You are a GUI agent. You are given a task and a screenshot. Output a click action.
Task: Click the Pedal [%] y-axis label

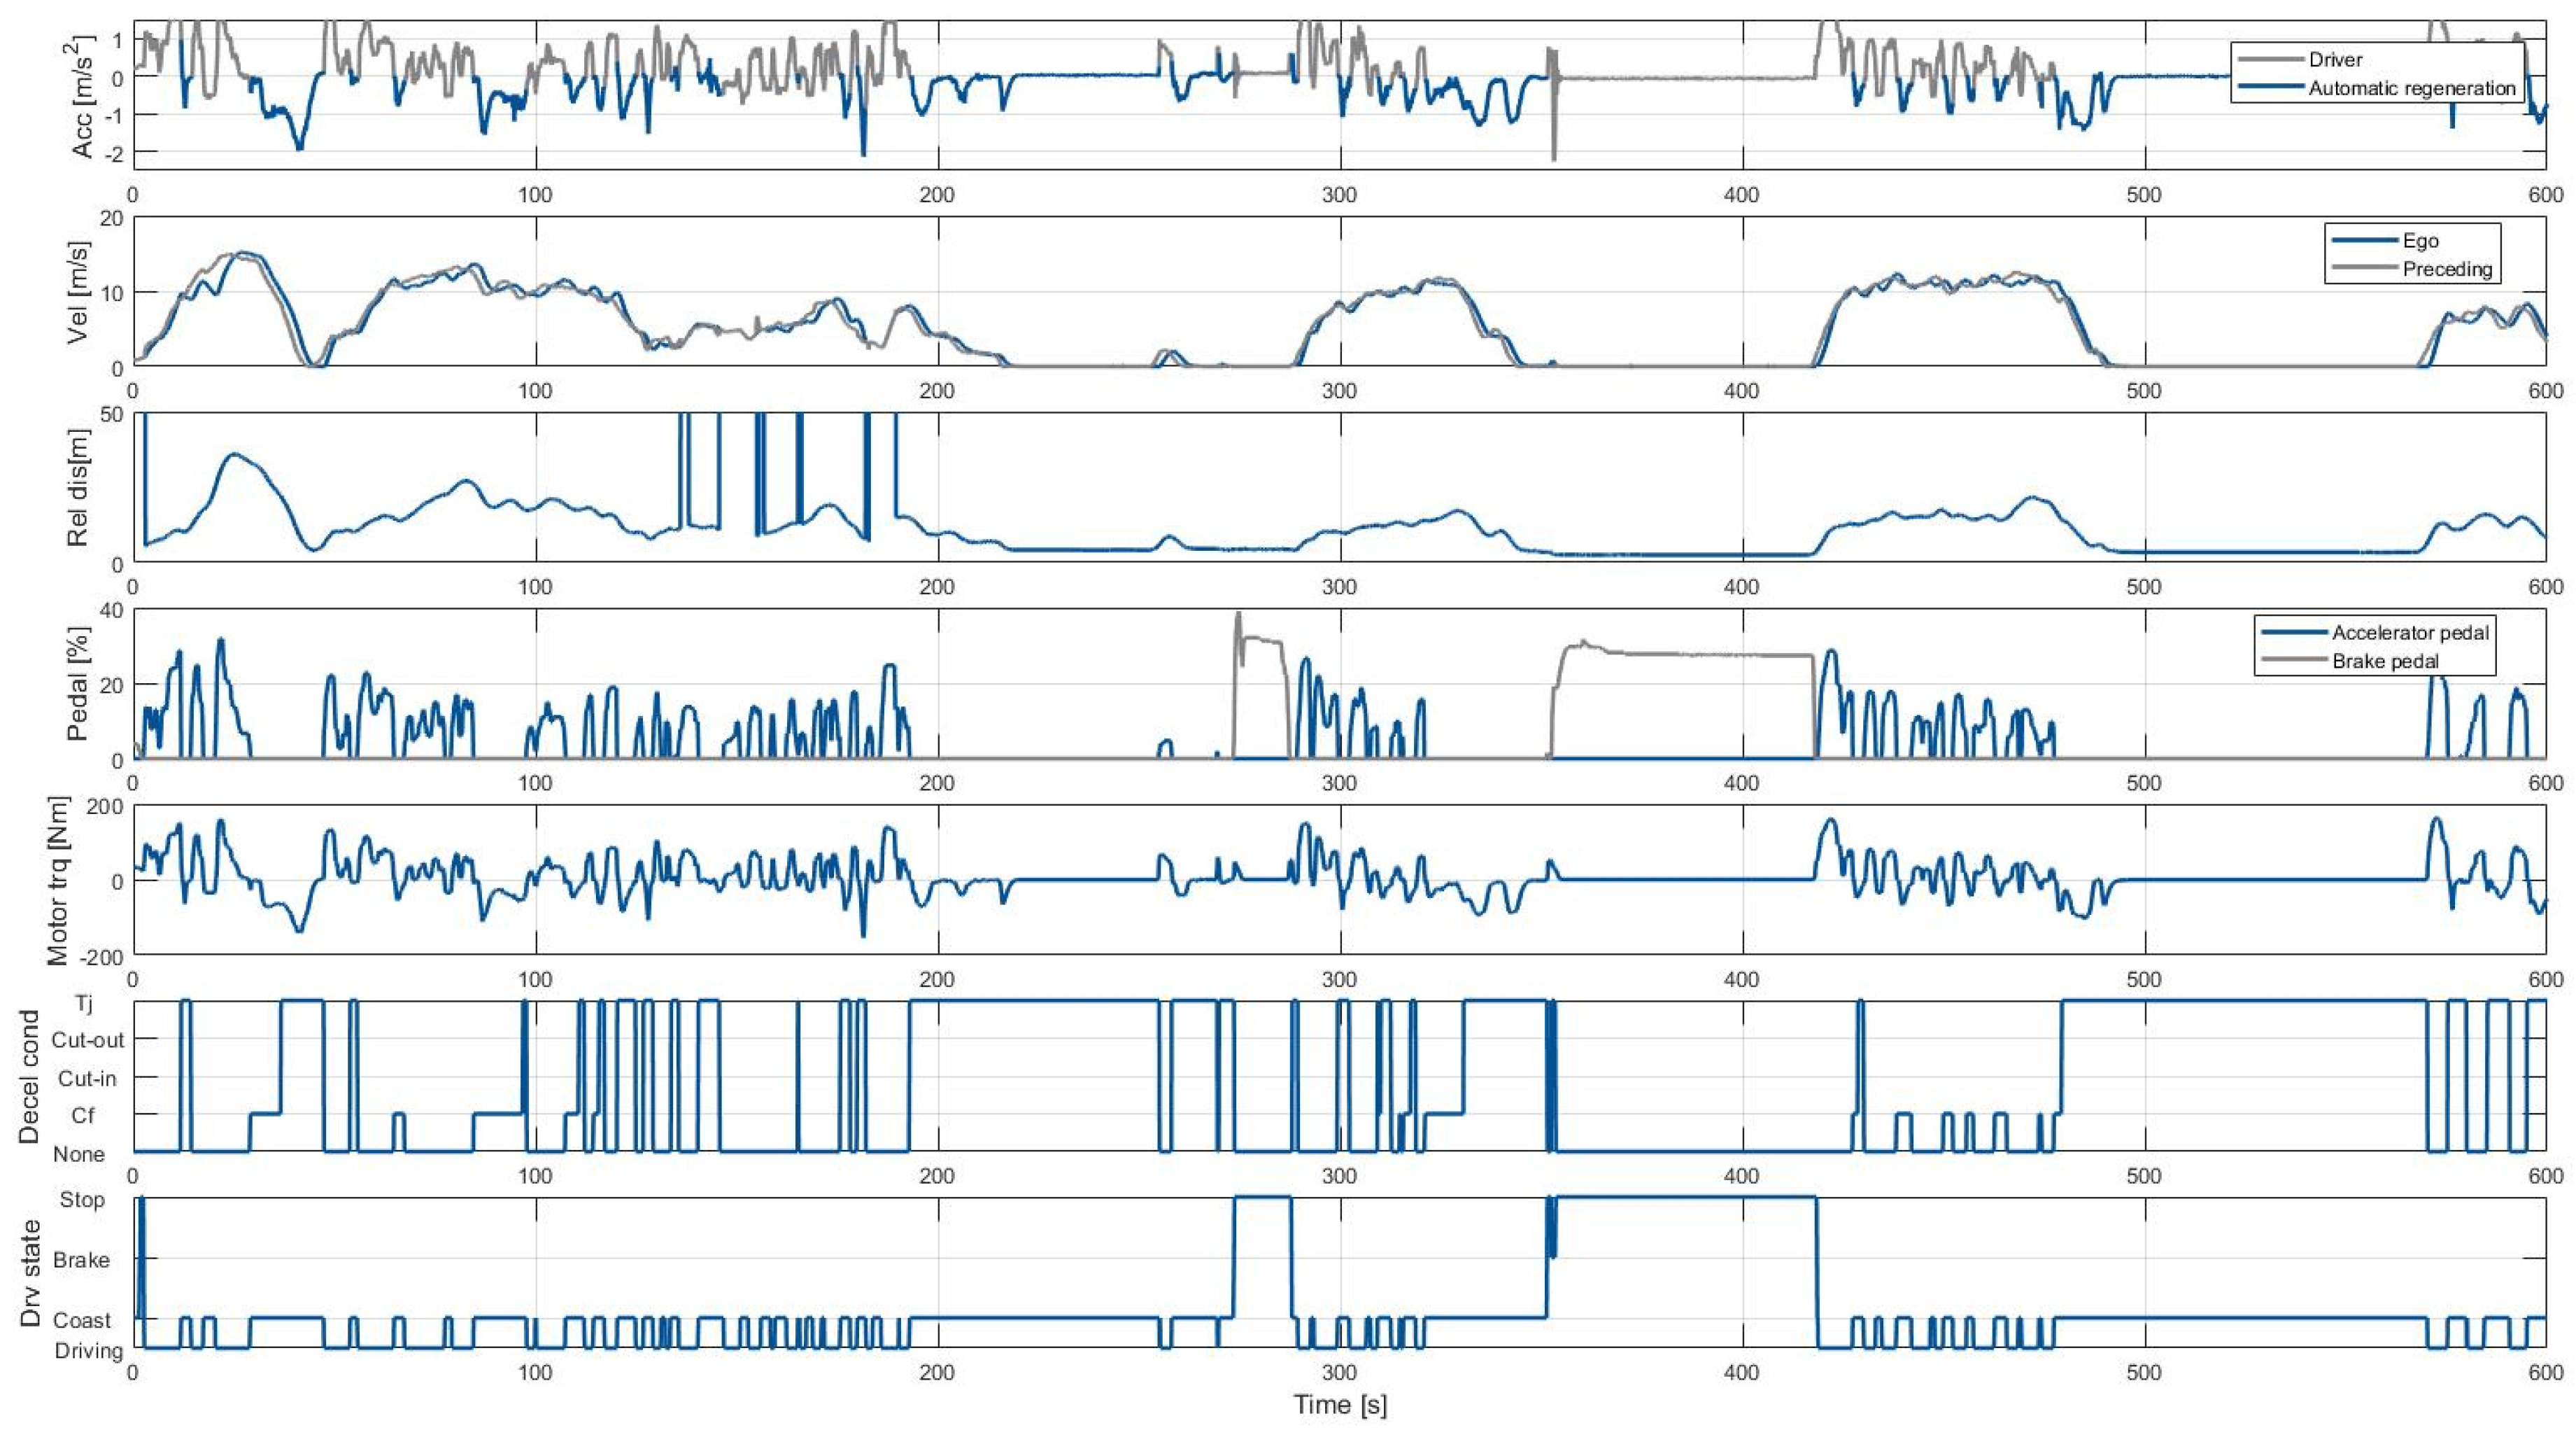78,683
